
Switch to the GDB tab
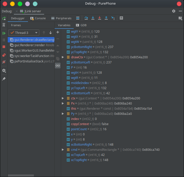(81, 25)
